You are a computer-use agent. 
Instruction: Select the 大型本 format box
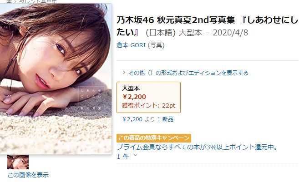click(x=148, y=97)
